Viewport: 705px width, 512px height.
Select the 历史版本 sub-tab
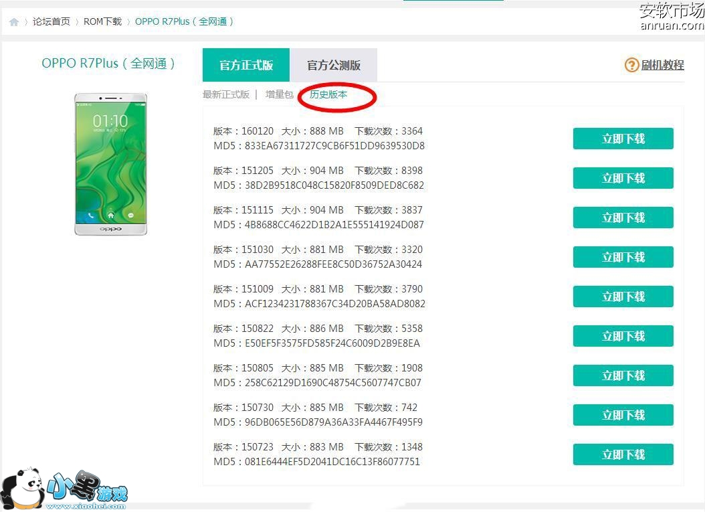pyautogui.click(x=328, y=94)
